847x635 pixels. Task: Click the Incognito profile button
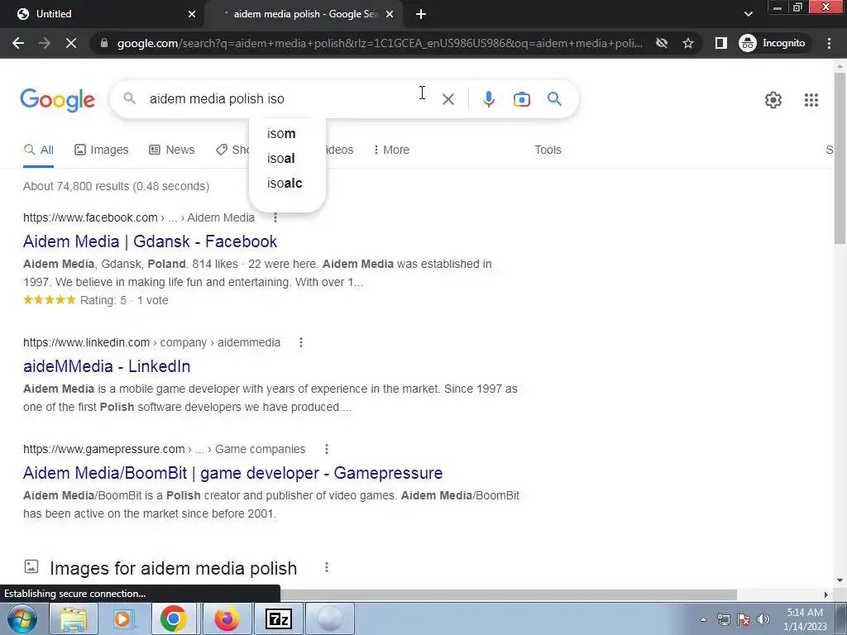pyautogui.click(x=772, y=43)
